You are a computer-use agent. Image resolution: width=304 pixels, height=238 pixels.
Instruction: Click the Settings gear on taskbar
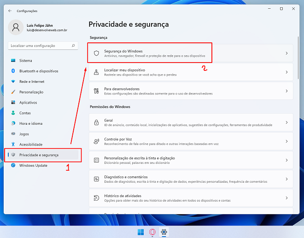pos(164,232)
